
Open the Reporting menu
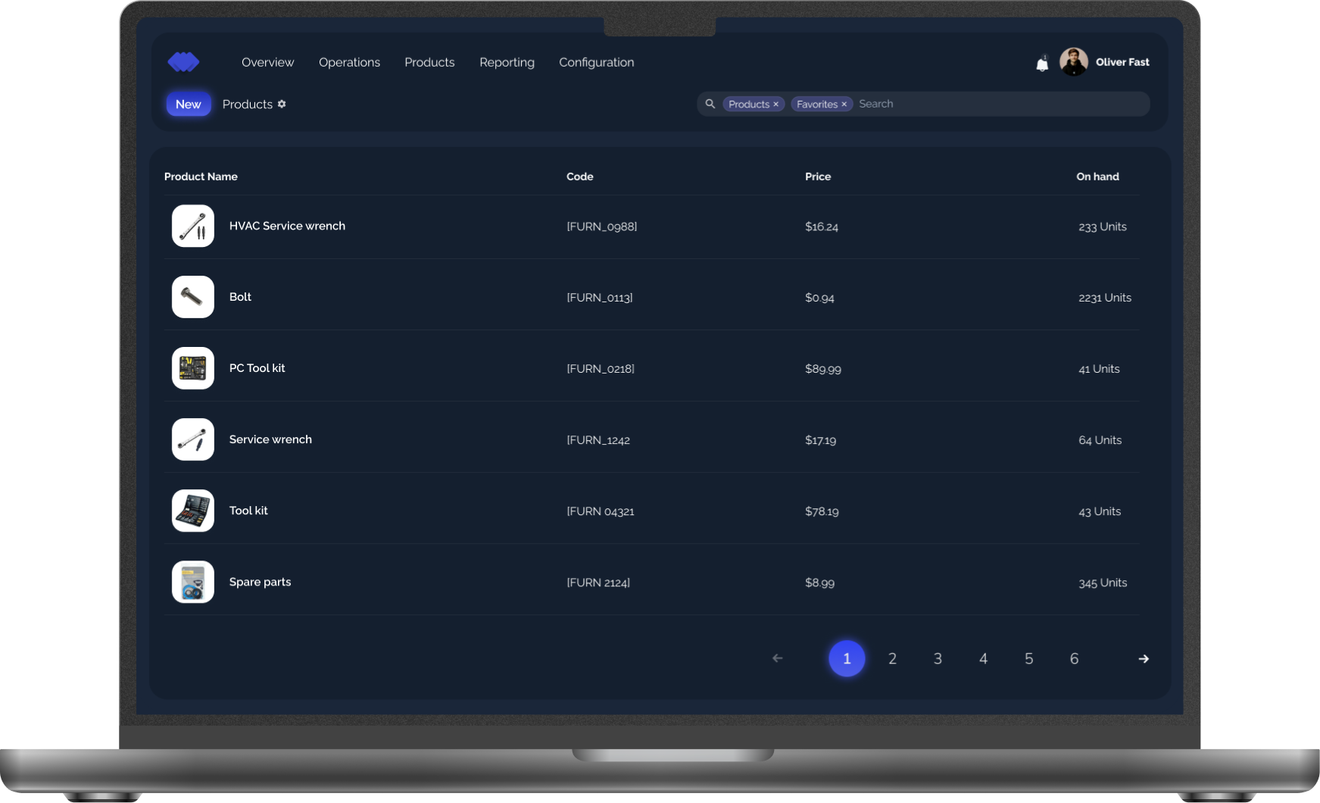[x=507, y=62]
